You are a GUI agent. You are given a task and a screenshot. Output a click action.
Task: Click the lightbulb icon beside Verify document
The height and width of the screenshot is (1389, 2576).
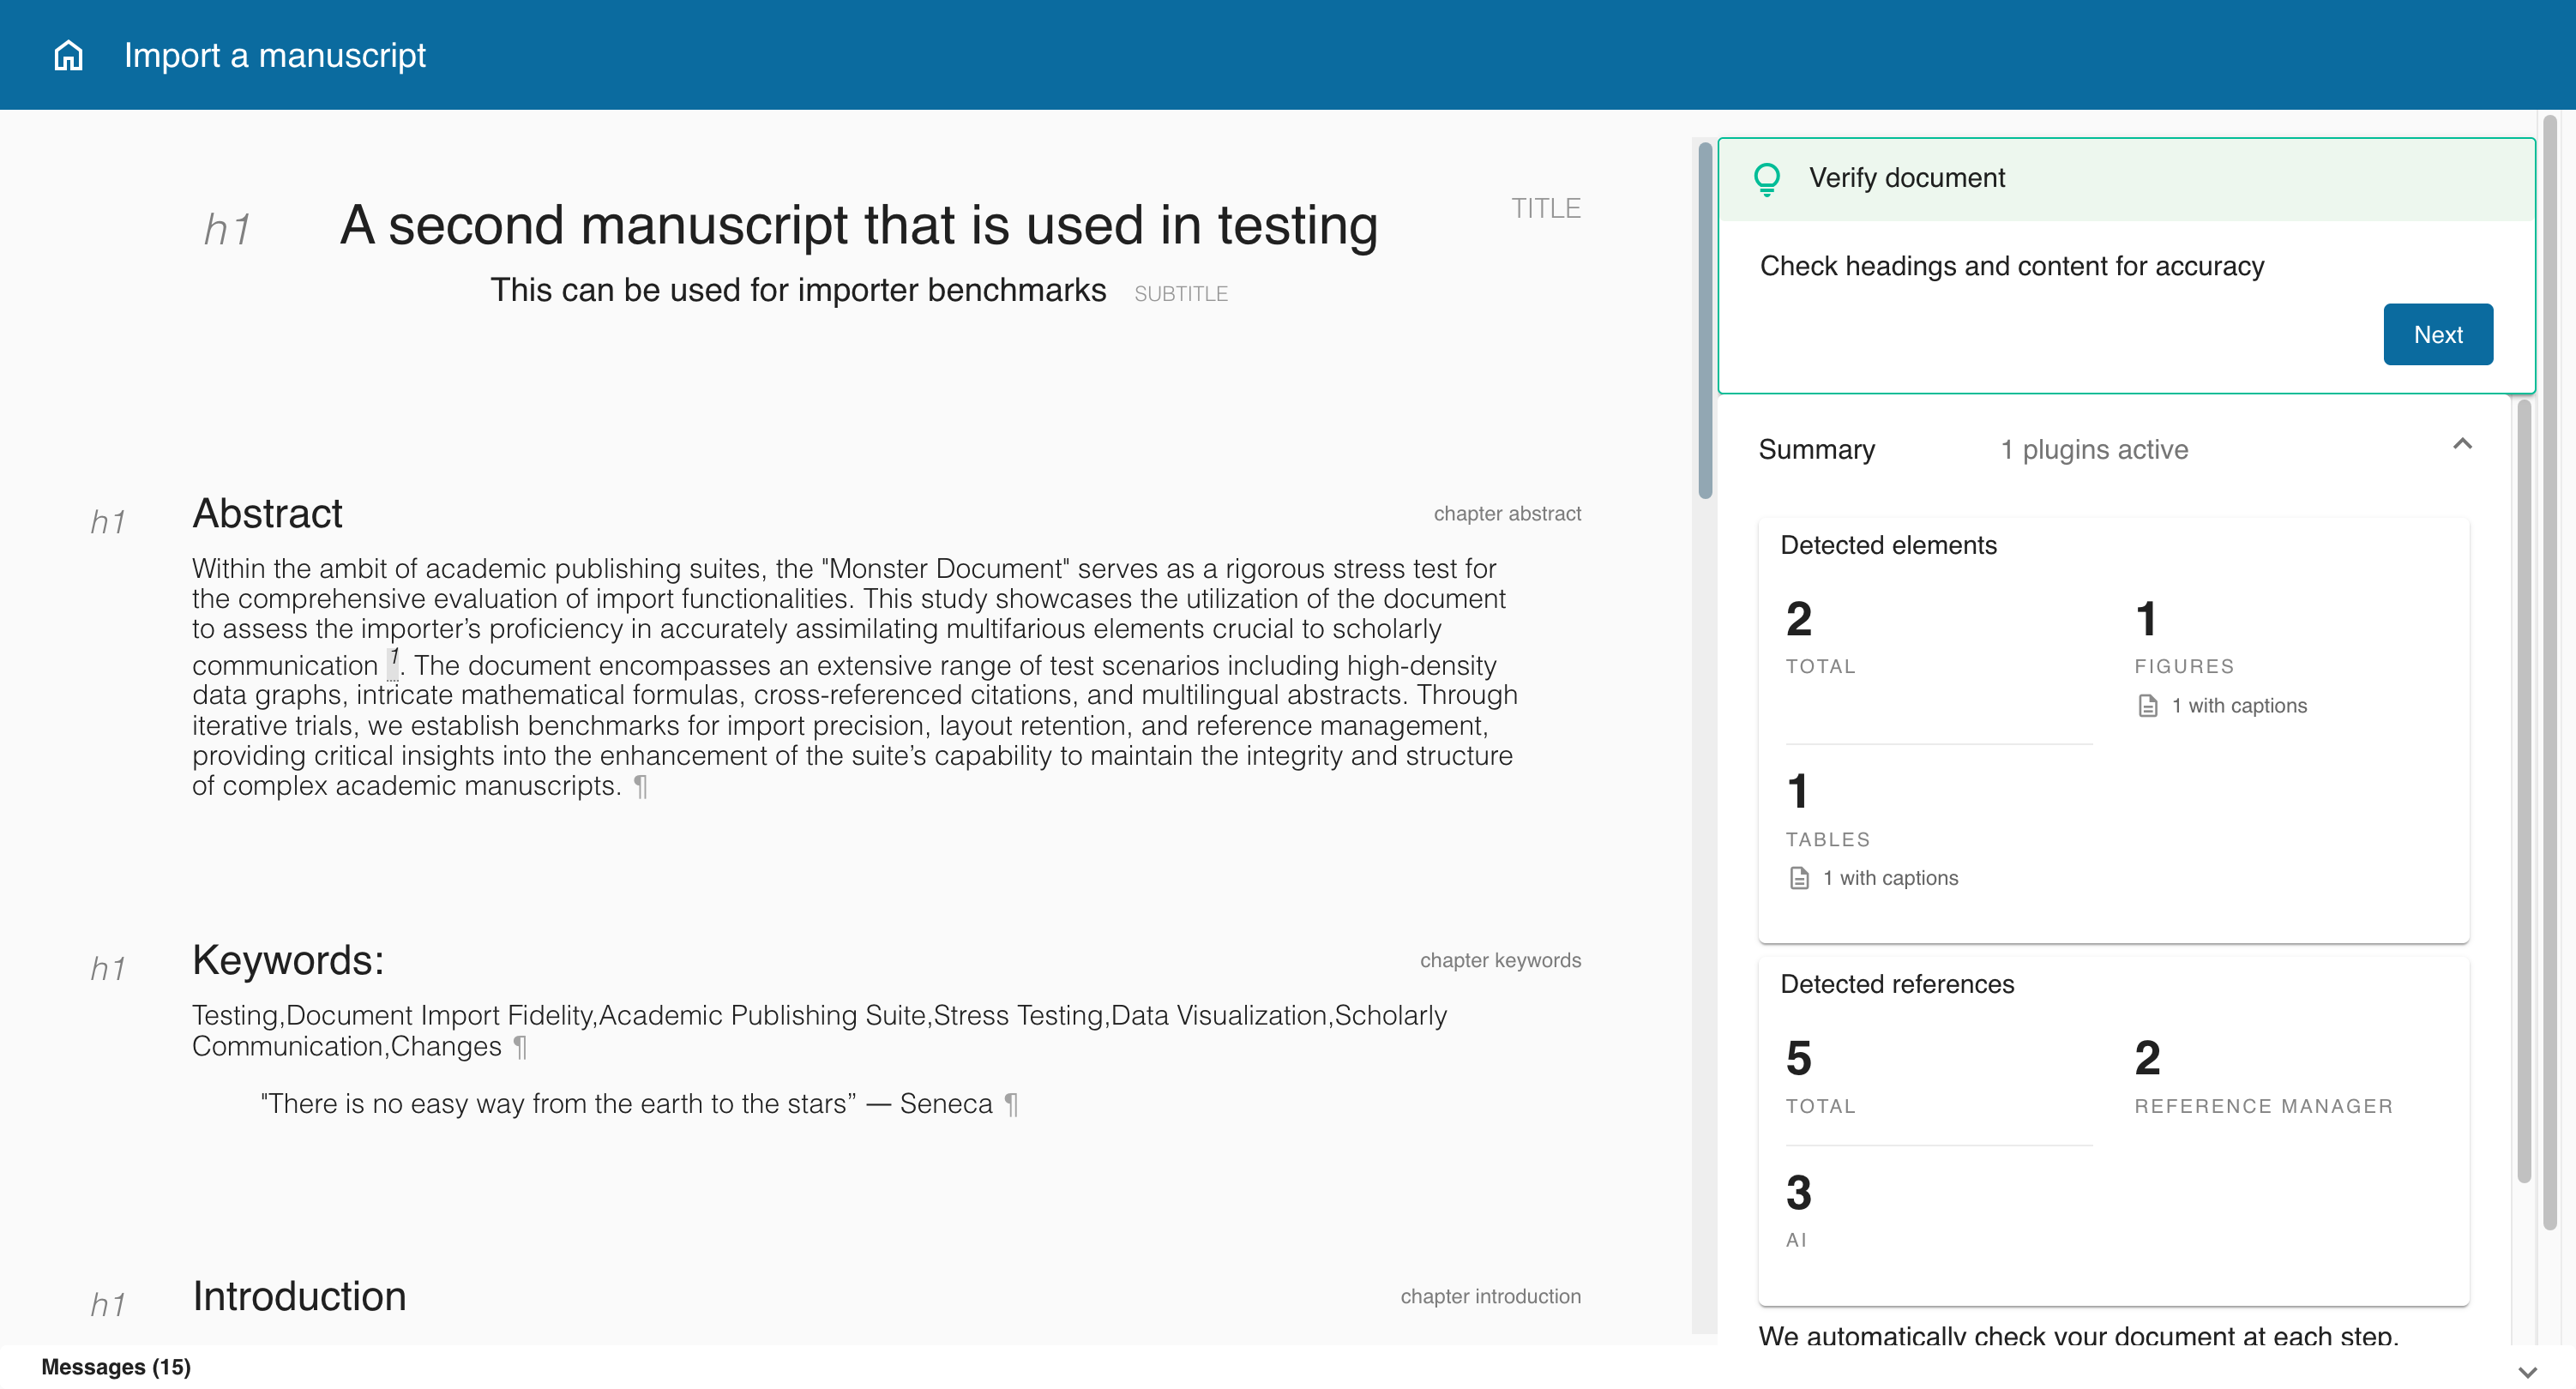(1768, 177)
